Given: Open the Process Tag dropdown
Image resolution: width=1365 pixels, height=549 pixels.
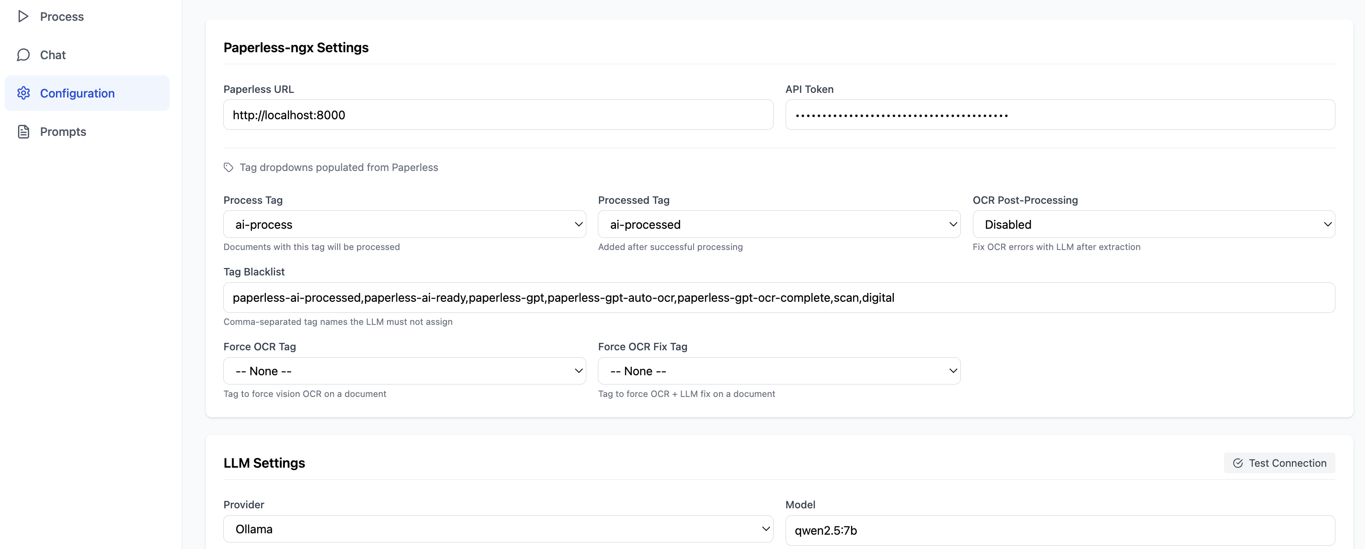Looking at the screenshot, I should 404,225.
